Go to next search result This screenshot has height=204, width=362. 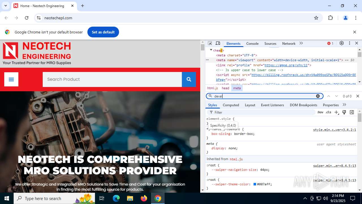pyautogui.click(x=337, y=96)
